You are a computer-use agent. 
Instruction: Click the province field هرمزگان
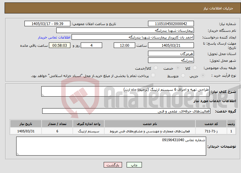click(171, 53)
